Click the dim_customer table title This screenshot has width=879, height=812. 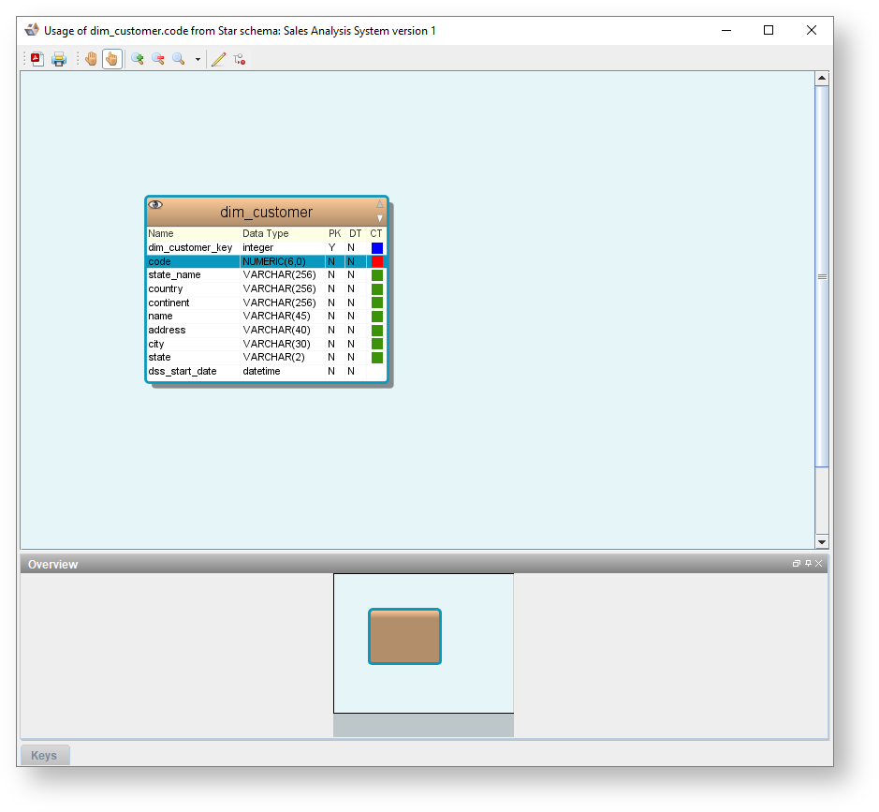tap(266, 212)
